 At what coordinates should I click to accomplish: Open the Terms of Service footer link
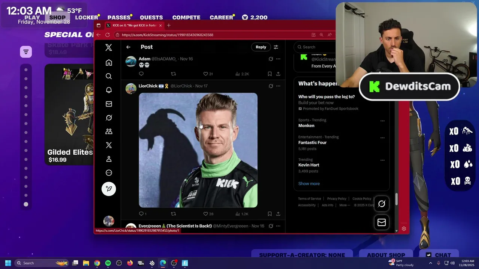click(x=309, y=199)
